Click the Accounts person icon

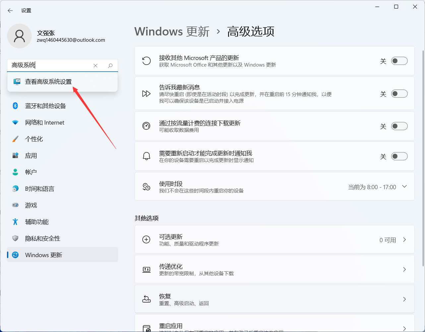(x=15, y=172)
